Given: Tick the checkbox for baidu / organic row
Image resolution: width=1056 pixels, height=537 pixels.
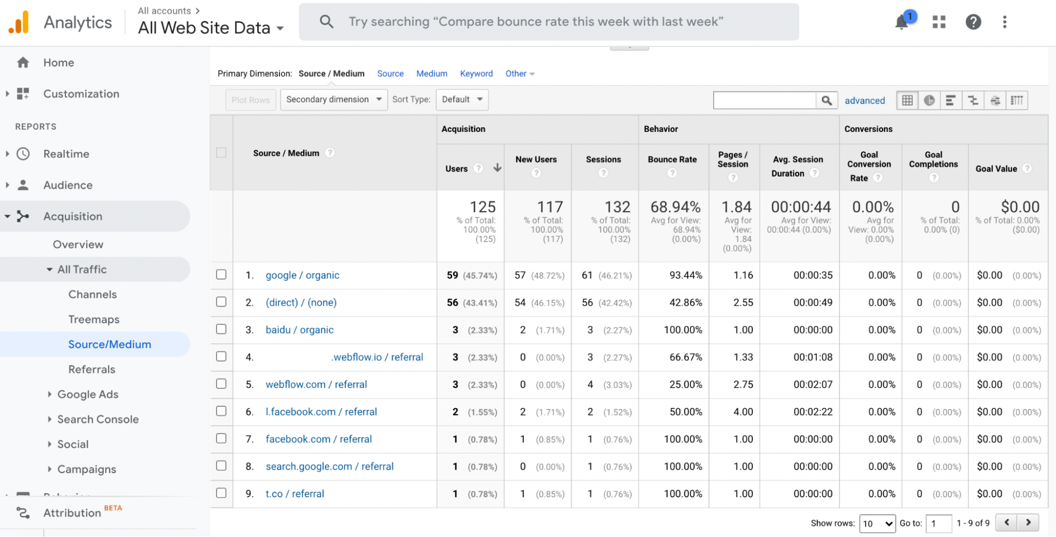Looking at the screenshot, I should (221, 329).
